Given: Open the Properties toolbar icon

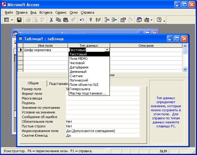Looking at the screenshot, I should 123,20.
